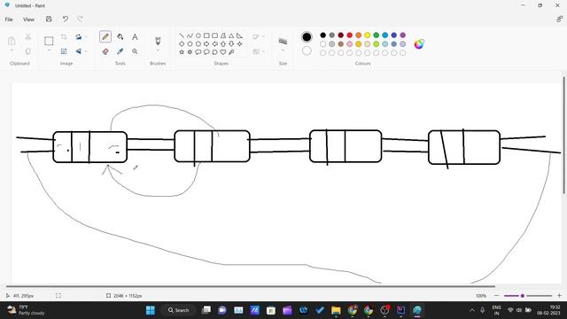Screen dimensions: 567x319
Task: Click the Cut scissors icon
Action: (27, 36)
